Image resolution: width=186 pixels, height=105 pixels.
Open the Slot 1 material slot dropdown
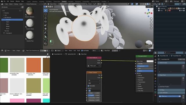pyautogui.click(x=96, y=50)
